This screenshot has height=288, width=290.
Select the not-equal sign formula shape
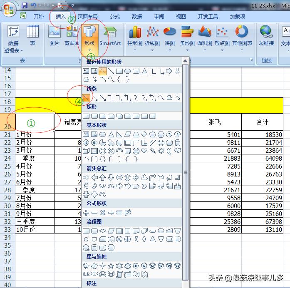128,213
